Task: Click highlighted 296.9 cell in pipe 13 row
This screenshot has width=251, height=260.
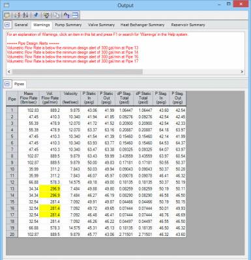Action: 50,188
